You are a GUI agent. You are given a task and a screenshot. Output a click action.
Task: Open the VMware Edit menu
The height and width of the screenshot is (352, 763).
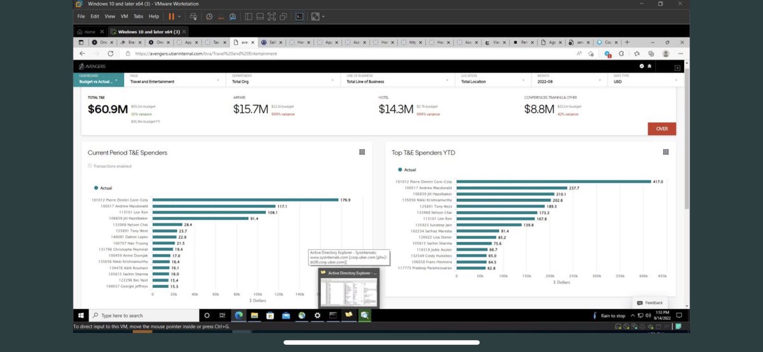[95, 16]
